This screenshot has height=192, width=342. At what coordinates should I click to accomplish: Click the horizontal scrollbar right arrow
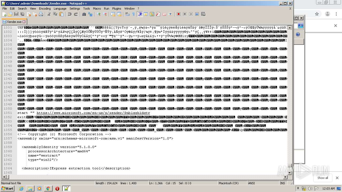tap(285, 177)
